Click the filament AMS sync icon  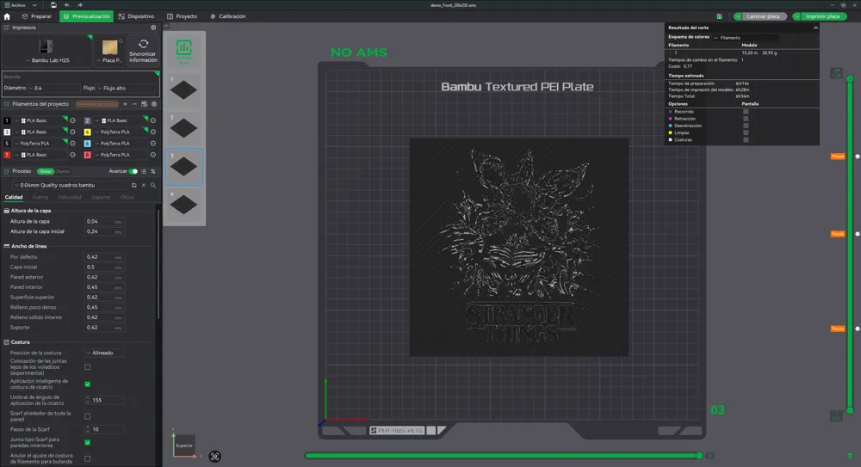[144, 104]
